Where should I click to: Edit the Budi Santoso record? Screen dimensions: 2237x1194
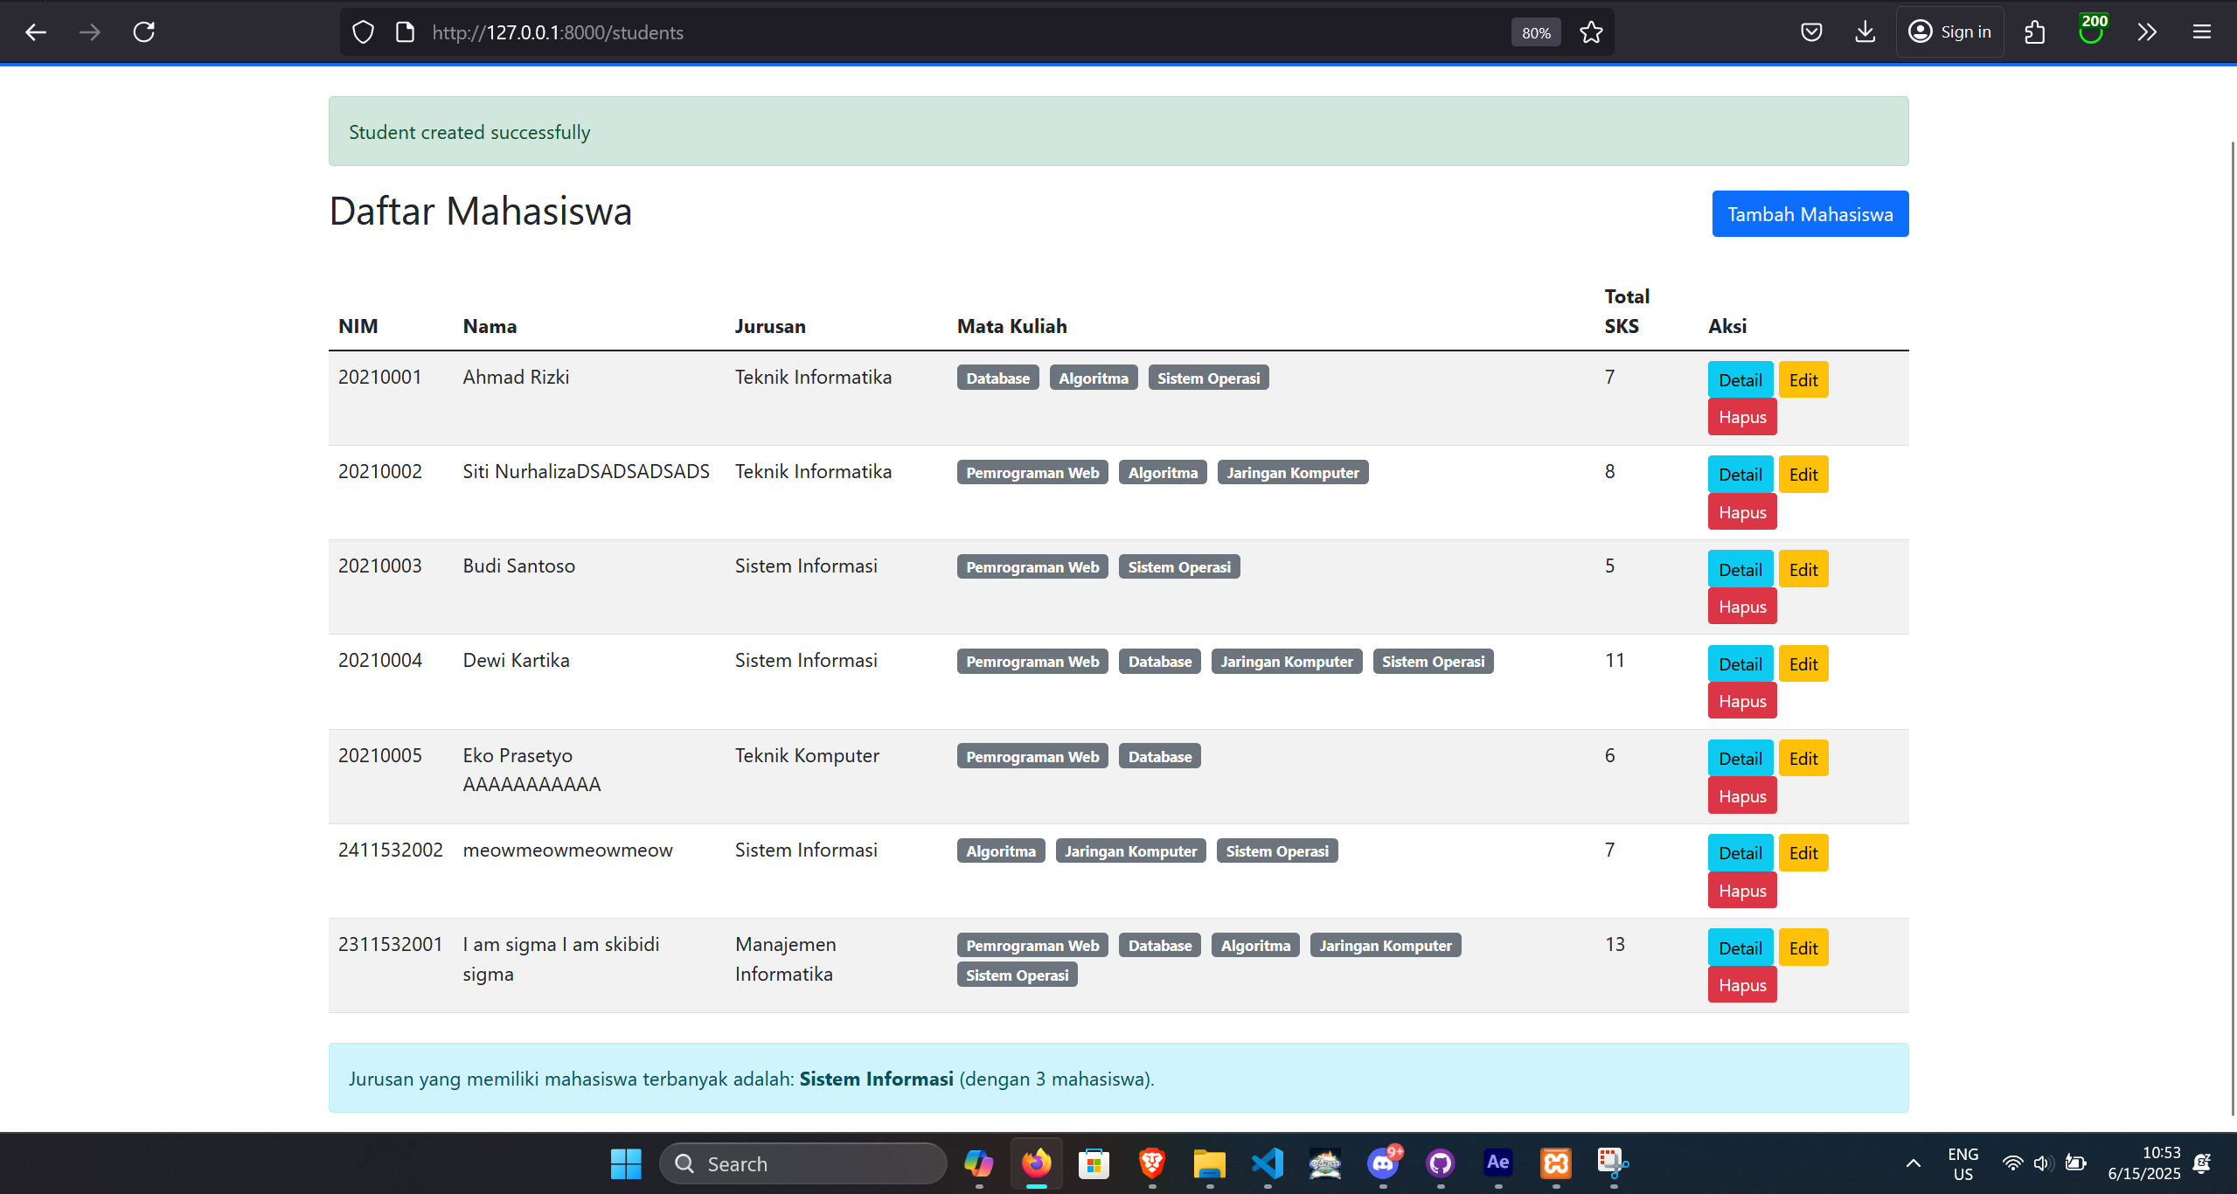(1803, 570)
